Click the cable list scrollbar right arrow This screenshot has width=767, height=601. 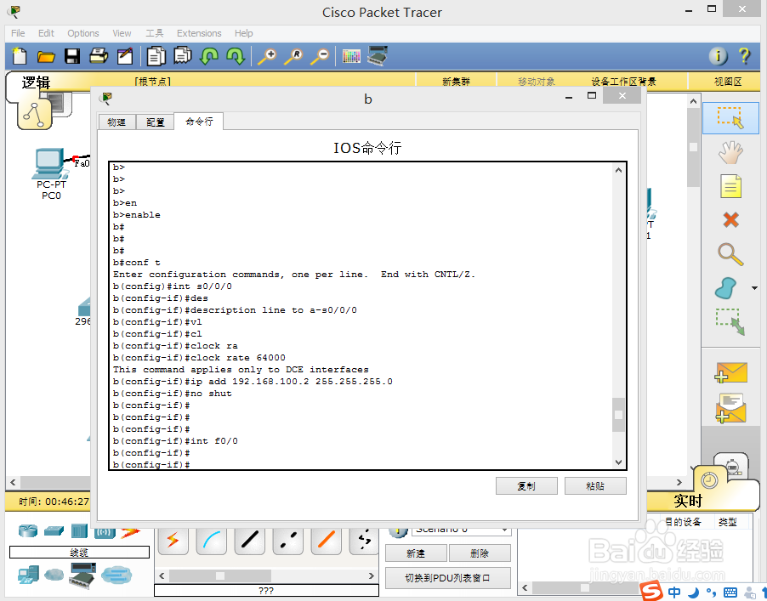[372, 575]
